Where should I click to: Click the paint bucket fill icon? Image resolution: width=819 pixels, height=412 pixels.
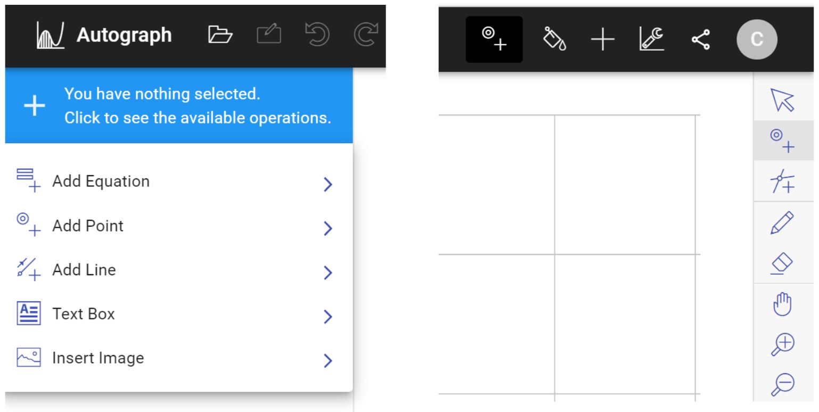(x=554, y=39)
